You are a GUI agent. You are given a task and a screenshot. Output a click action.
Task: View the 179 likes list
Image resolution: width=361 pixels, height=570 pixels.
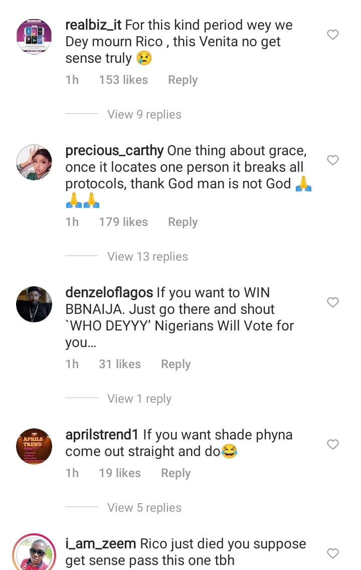[123, 222]
